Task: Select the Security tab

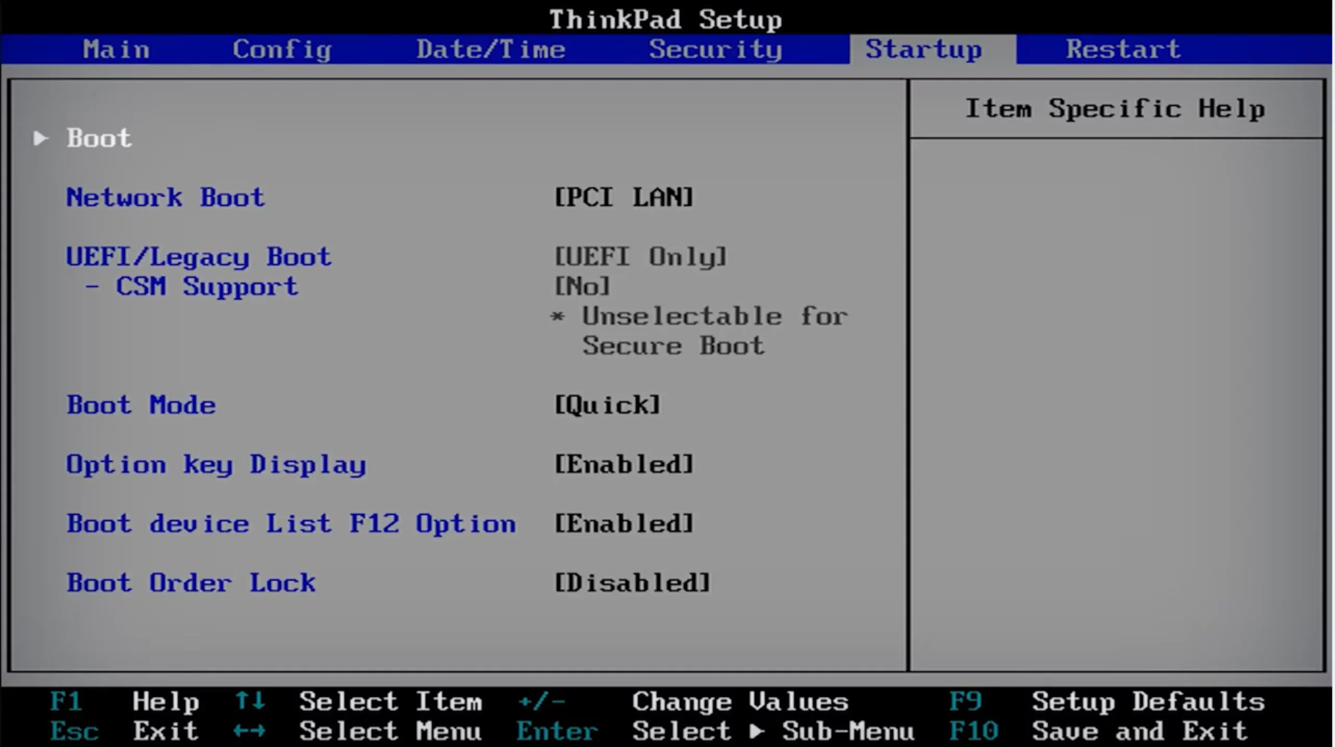Action: point(715,50)
